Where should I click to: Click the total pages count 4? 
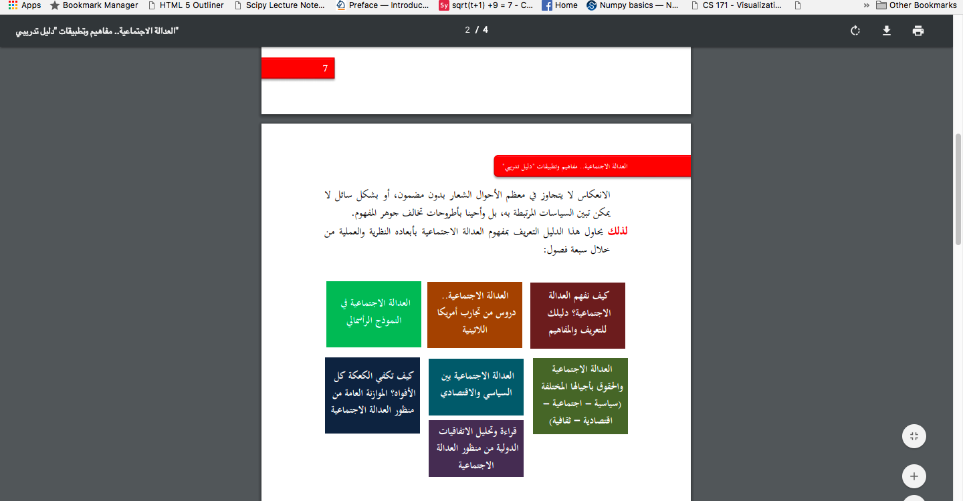486,30
